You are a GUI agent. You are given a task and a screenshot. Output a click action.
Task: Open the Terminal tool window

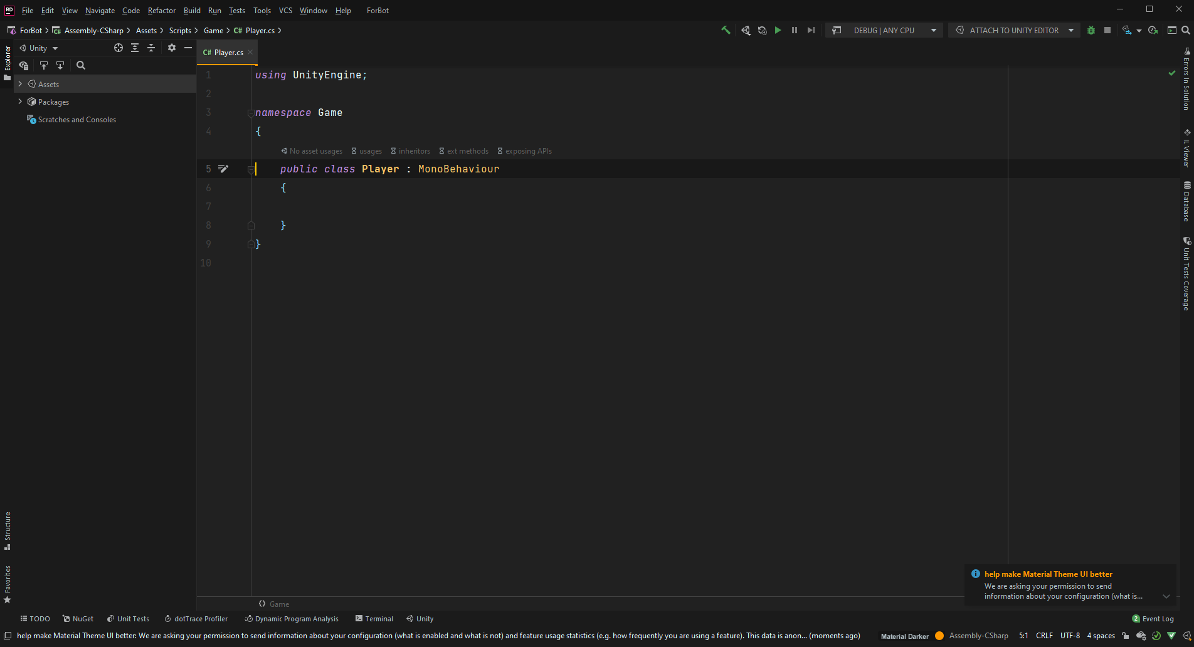pos(374,619)
